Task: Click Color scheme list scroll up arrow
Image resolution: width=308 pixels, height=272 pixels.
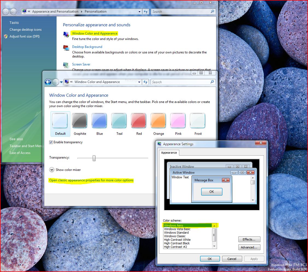Action: pyautogui.click(x=214, y=225)
